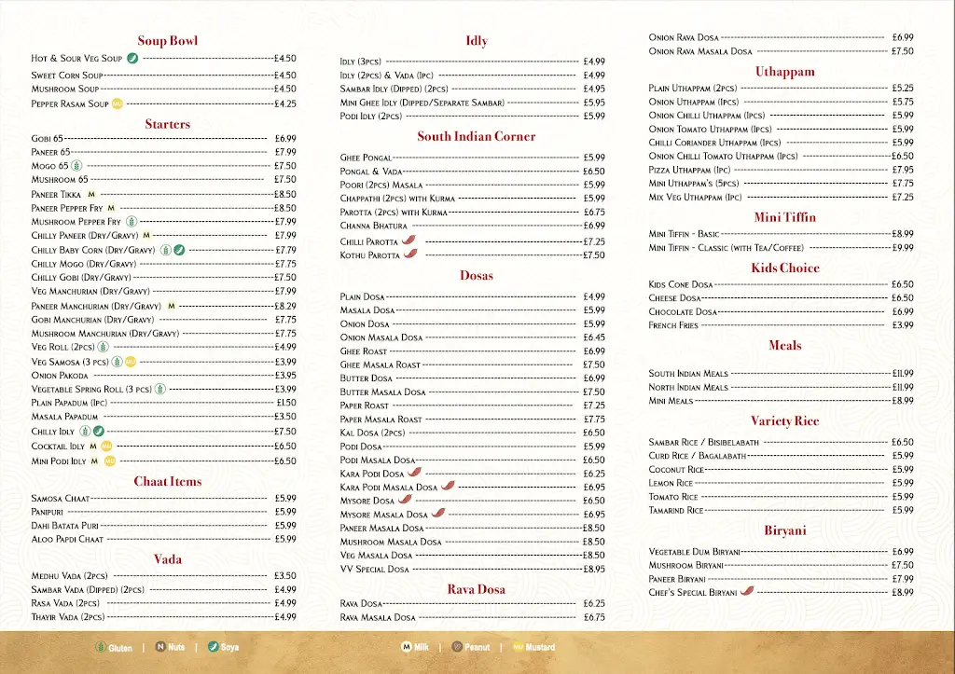Collapse the Starters section heading
This screenshot has height=674, width=955.
(168, 123)
